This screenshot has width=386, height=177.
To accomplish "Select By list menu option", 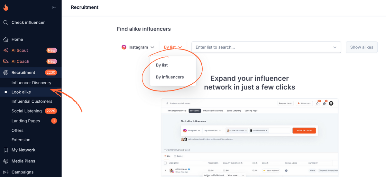I will (x=162, y=65).
